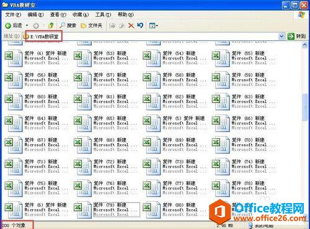Select Excel icon of 复件 (59) 新建
The image size is (310, 229).
tap(221, 80)
